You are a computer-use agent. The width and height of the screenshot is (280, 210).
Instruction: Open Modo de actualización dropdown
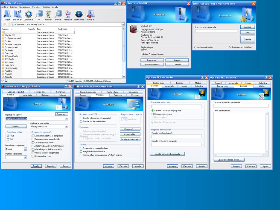pyautogui.click(x=67, y=126)
